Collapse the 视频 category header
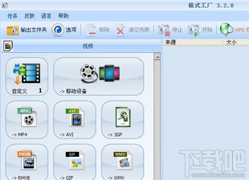The image size is (249, 180). (81, 46)
